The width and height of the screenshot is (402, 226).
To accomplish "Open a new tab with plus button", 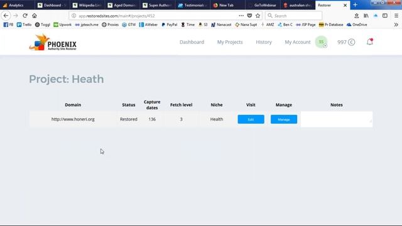I will [x=355, y=5].
